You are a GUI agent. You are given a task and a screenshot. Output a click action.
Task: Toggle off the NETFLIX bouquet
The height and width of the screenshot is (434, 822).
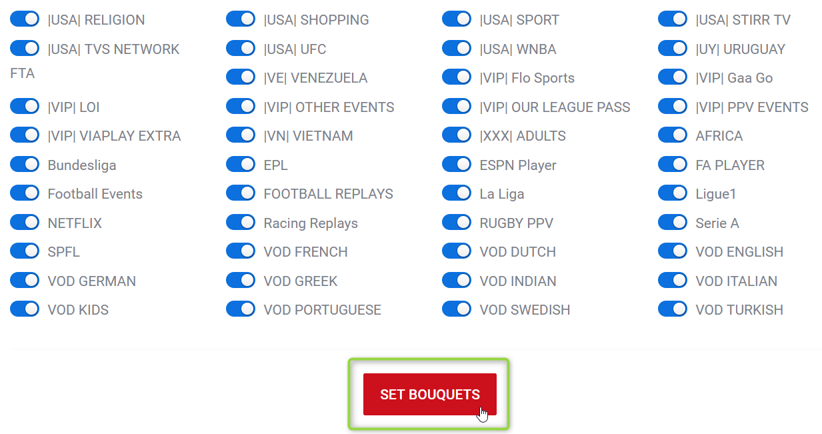pos(25,223)
